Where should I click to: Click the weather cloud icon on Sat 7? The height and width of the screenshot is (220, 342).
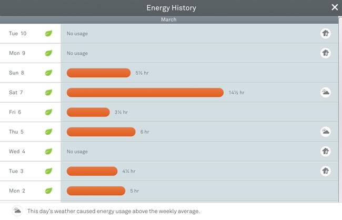click(x=326, y=93)
